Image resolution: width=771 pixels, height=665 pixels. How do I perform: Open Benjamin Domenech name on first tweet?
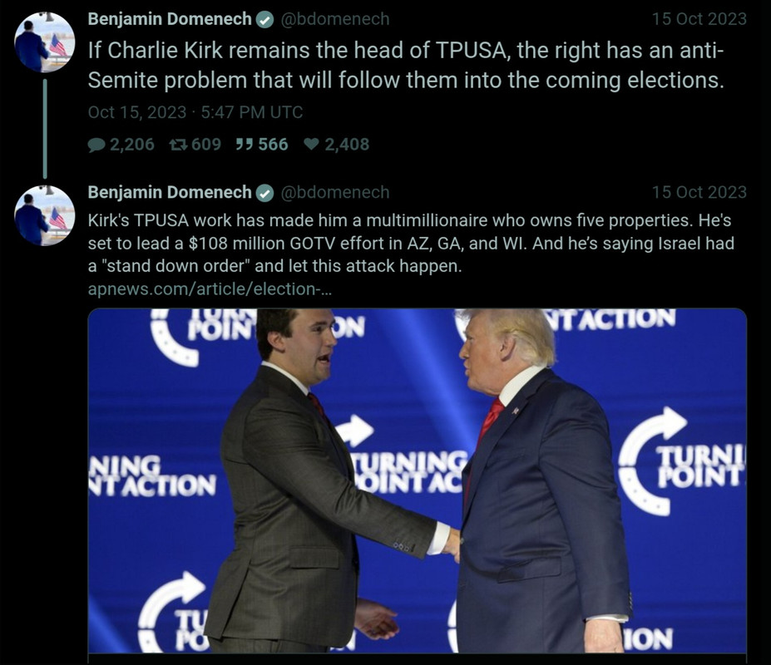170,19
